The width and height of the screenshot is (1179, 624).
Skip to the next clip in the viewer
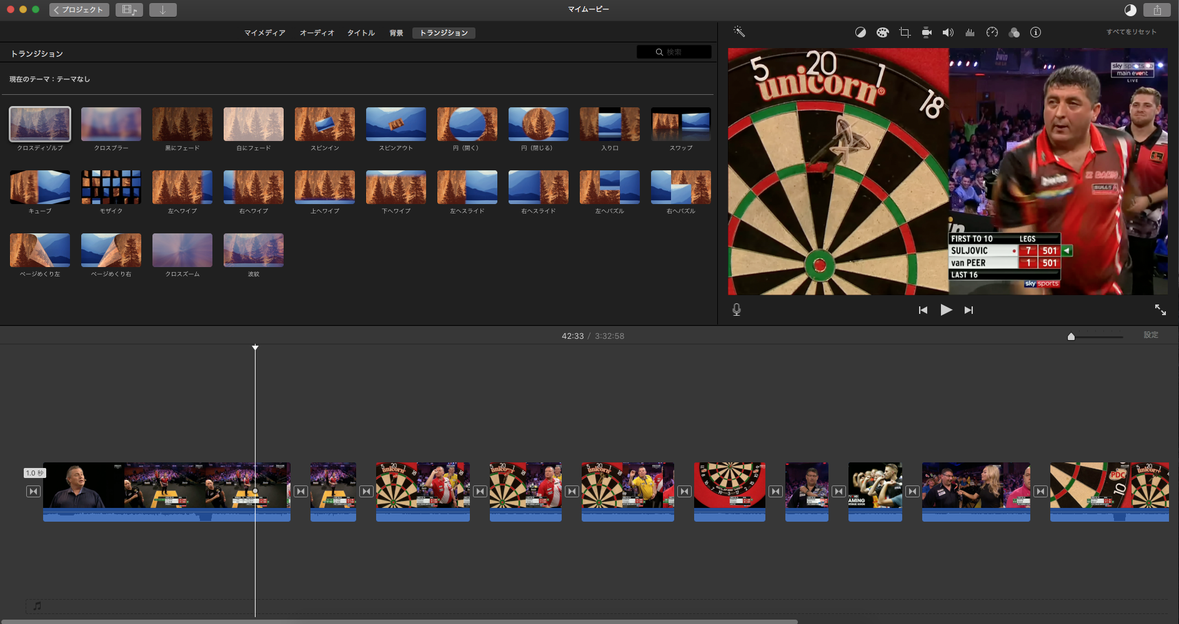(x=968, y=310)
